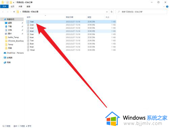Viewport: 169px width, 128px height.
Task: Click the text document icon of 5.txt
Action: coord(28,34)
